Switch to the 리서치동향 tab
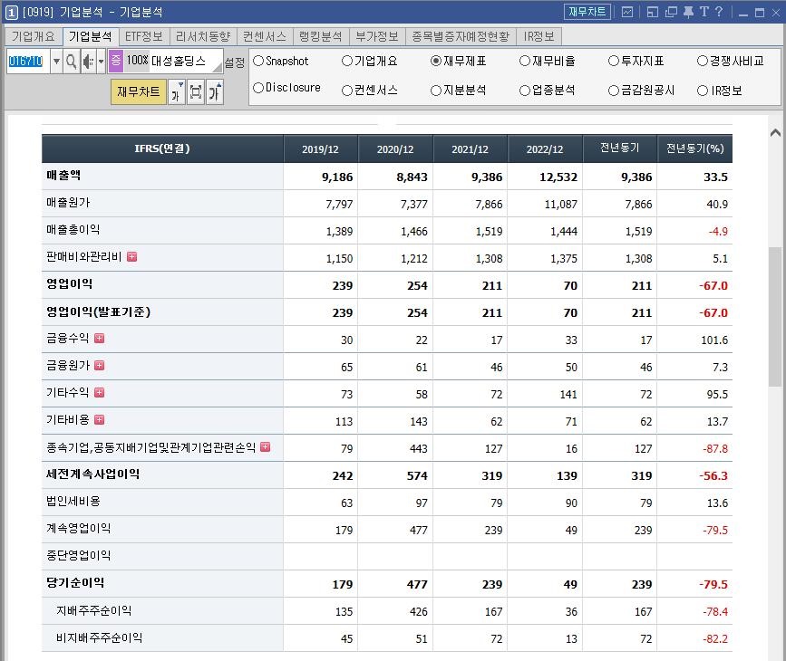Viewport: 786px width, 661px height. tap(203, 36)
